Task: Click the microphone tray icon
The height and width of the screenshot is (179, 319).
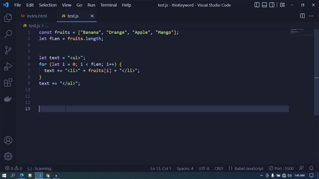Action: (x=273, y=176)
